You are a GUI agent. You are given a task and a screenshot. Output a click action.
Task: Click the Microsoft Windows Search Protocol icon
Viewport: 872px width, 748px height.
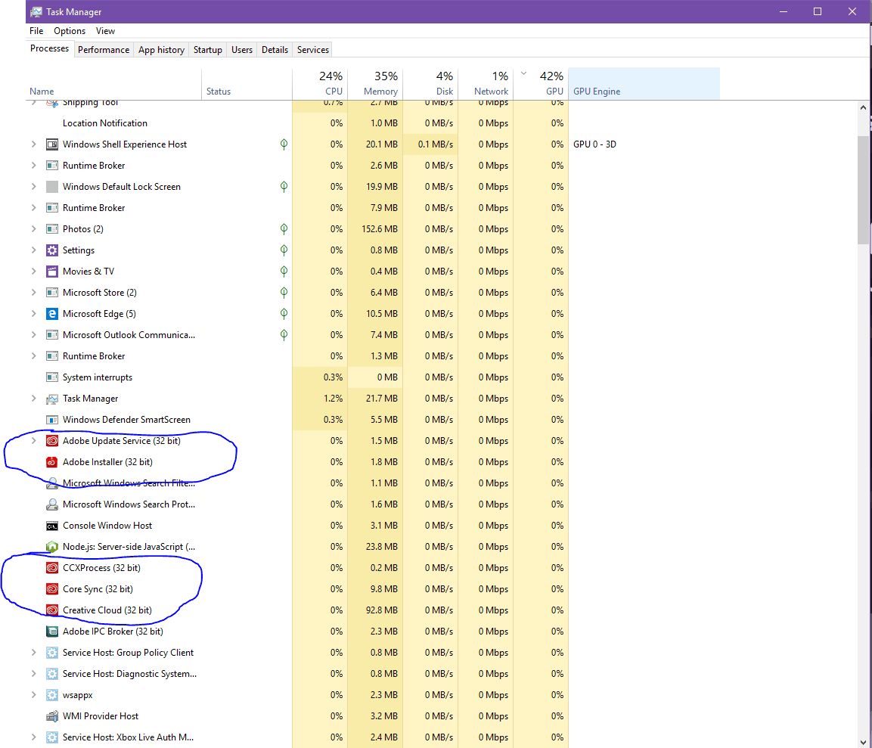click(51, 504)
